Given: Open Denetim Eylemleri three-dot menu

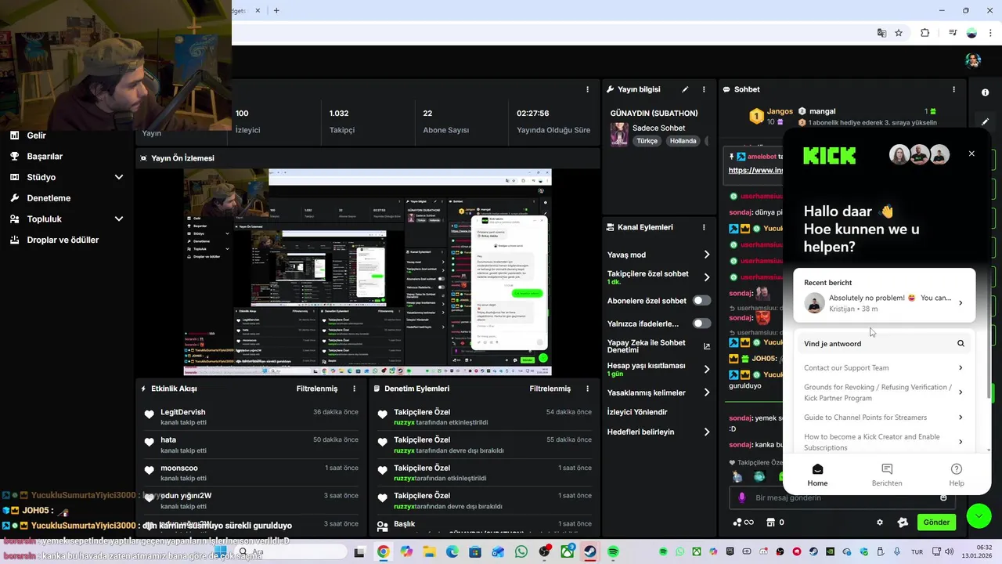Looking at the screenshot, I should (588, 389).
